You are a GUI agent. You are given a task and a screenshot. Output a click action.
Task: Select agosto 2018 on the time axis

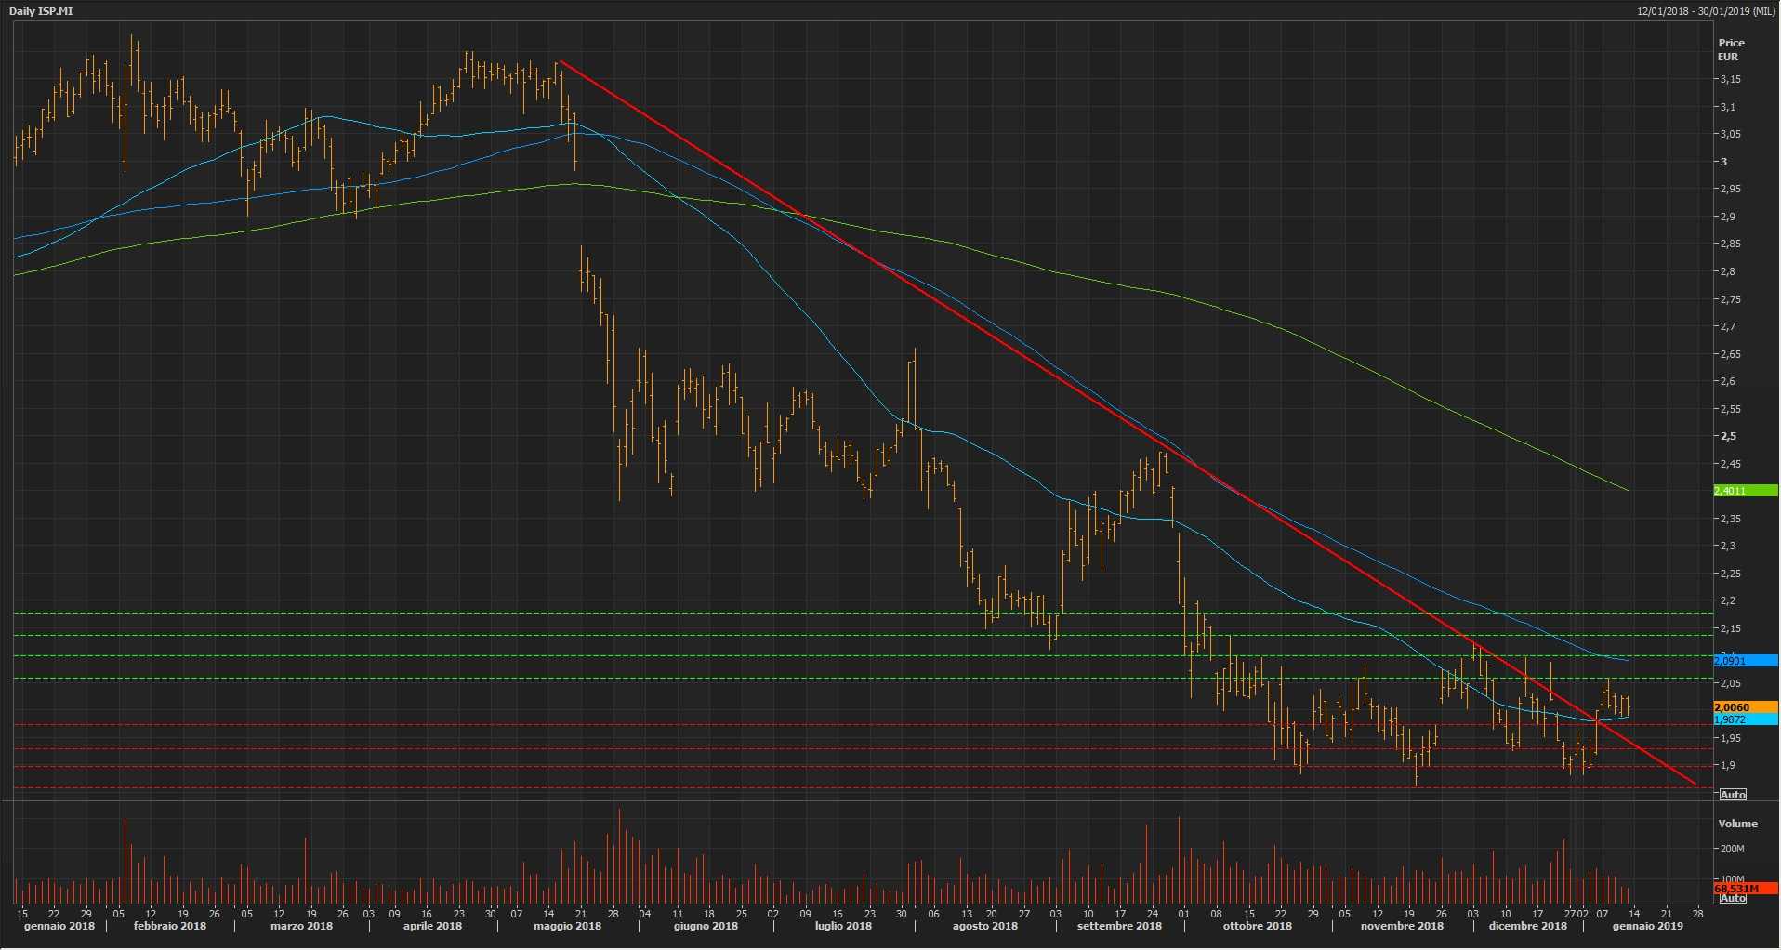point(985,926)
